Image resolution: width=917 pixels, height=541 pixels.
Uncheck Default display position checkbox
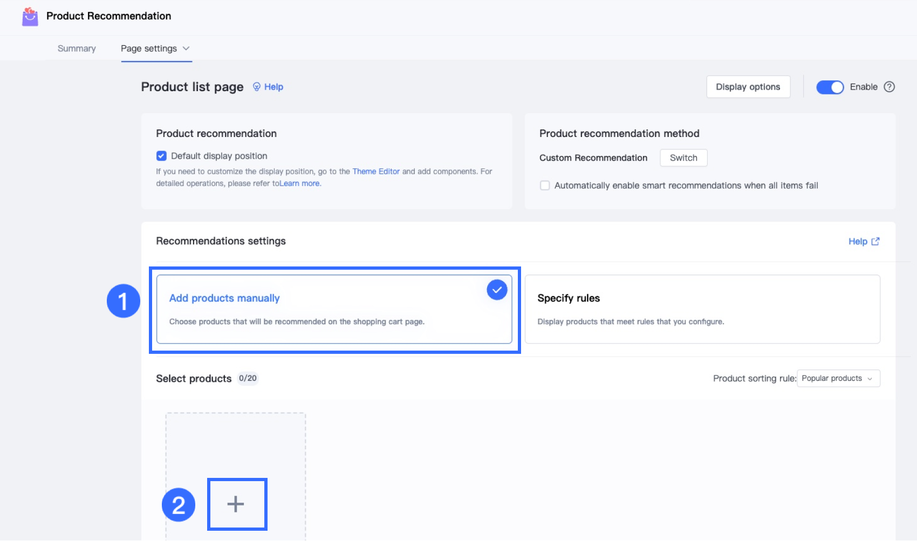point(161,156)
